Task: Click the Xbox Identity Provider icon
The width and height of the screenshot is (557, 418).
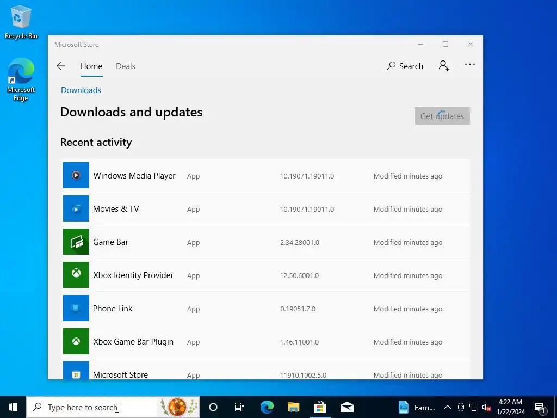Action: click(x=76, y=275)
